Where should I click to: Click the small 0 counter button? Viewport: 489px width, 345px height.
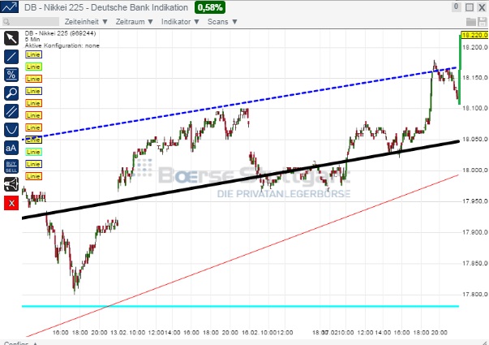tap(456, 6)
